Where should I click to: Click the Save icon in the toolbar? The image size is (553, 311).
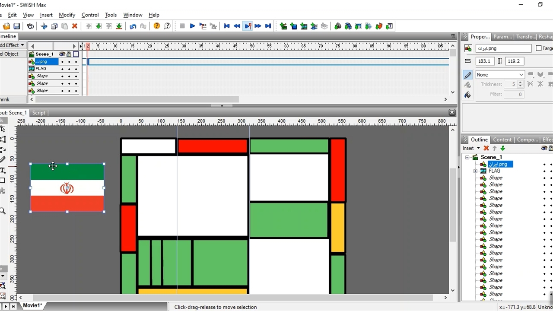pyautogui.click(x=16, y=26)
